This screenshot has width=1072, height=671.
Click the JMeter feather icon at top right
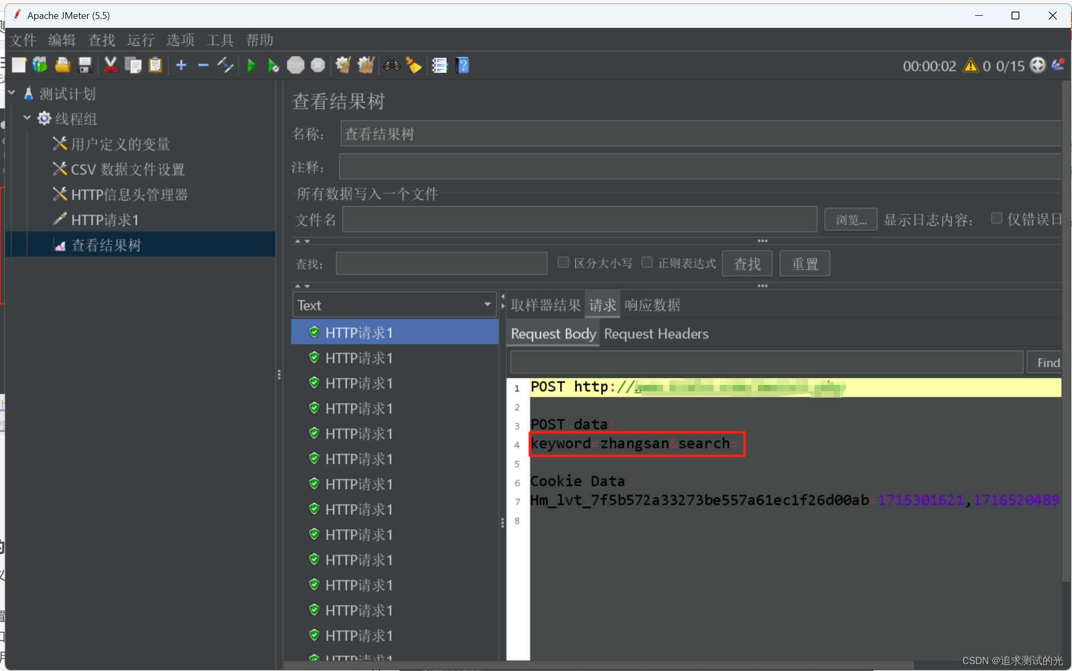pyautogui.click(x=1058, y=65)
